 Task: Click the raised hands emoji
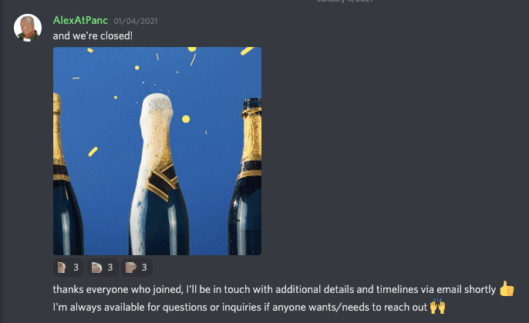(437, 306)
